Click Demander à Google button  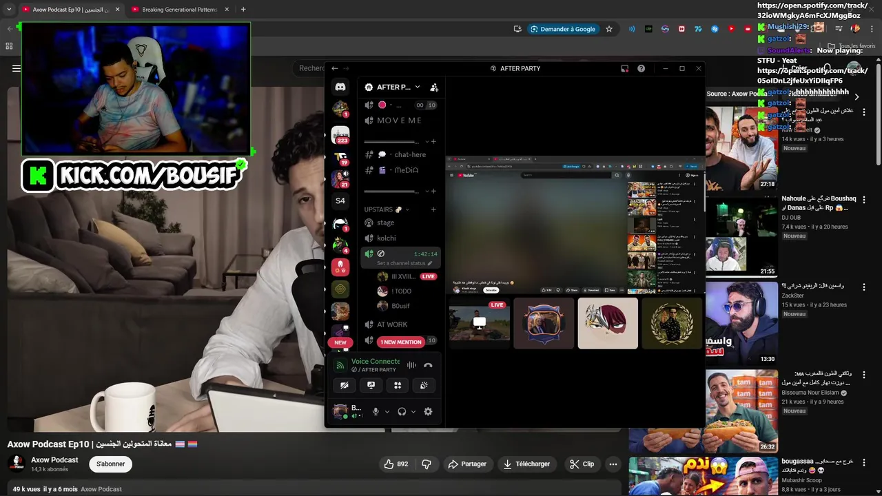[x=563, y=29]
